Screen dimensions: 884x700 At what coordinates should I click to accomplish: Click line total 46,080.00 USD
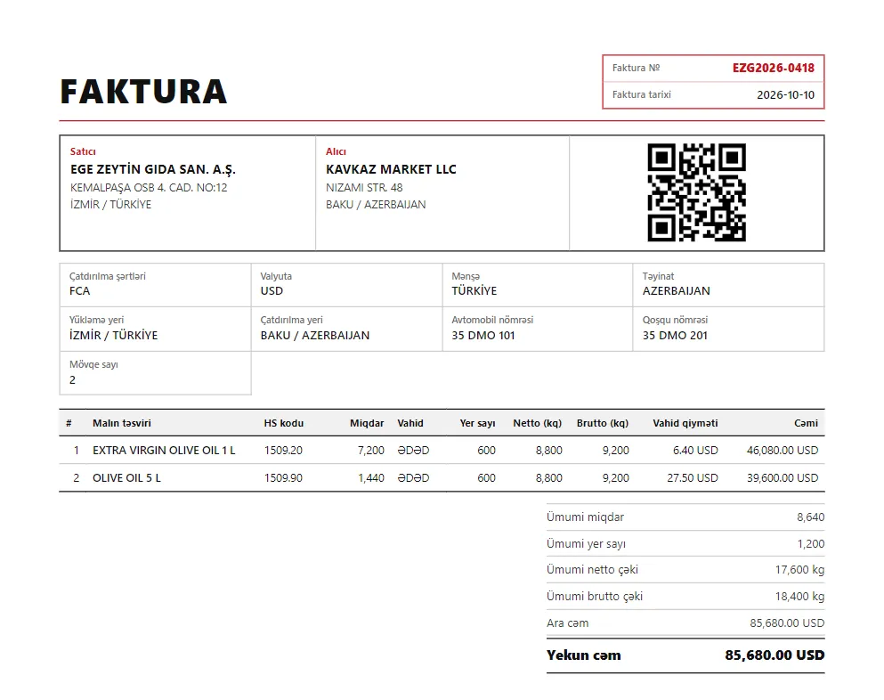pyautogui.click(x=783, y=450)
